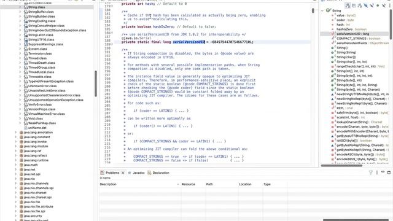Expand the StringBuffer.class node
Image resolution: width=393 pixels, height=221 pixels.
click(20, 12)
